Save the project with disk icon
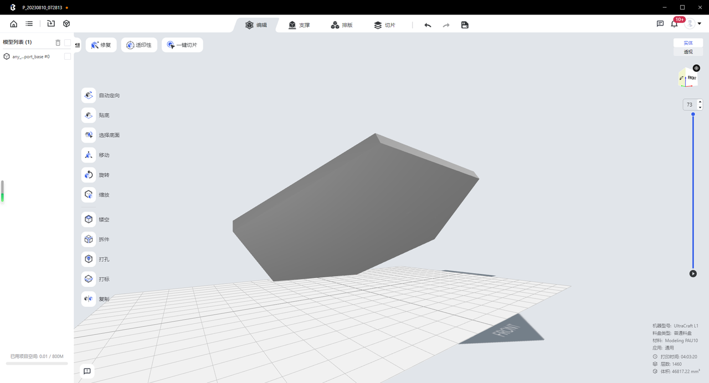Viewport: 709px width, 383px height. [465, 25]
